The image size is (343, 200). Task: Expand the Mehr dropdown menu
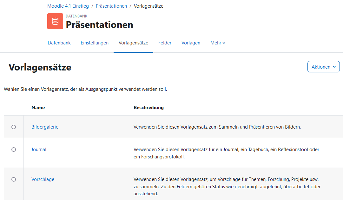(218, 43)
